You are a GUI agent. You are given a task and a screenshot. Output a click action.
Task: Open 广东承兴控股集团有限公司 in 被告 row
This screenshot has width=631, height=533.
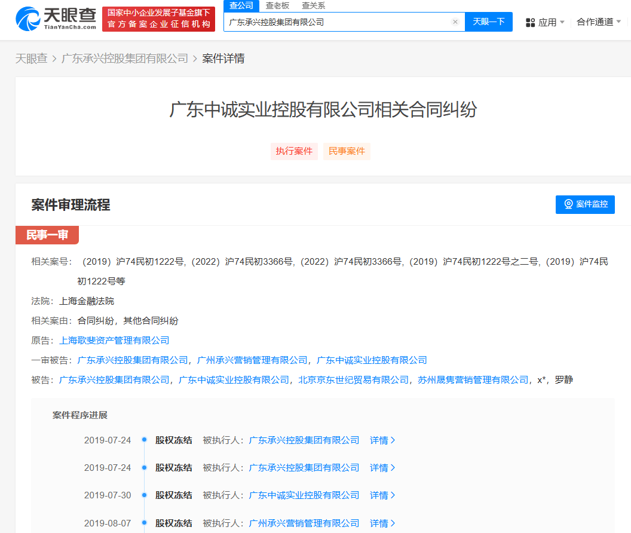pyautogui.click(x=114, y=380)
